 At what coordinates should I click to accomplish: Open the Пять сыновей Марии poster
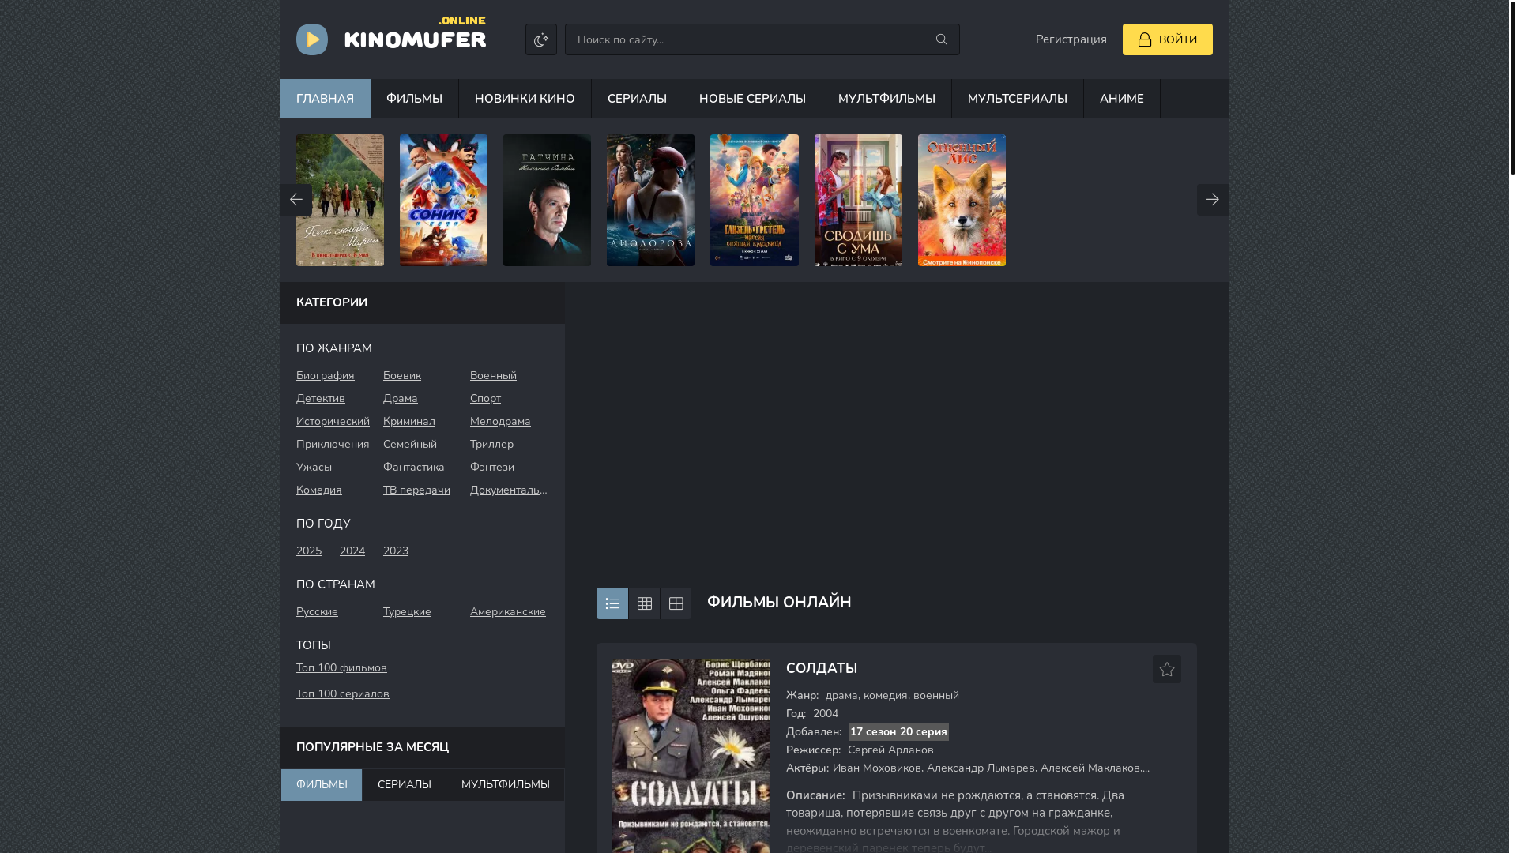tap(340, 200)
